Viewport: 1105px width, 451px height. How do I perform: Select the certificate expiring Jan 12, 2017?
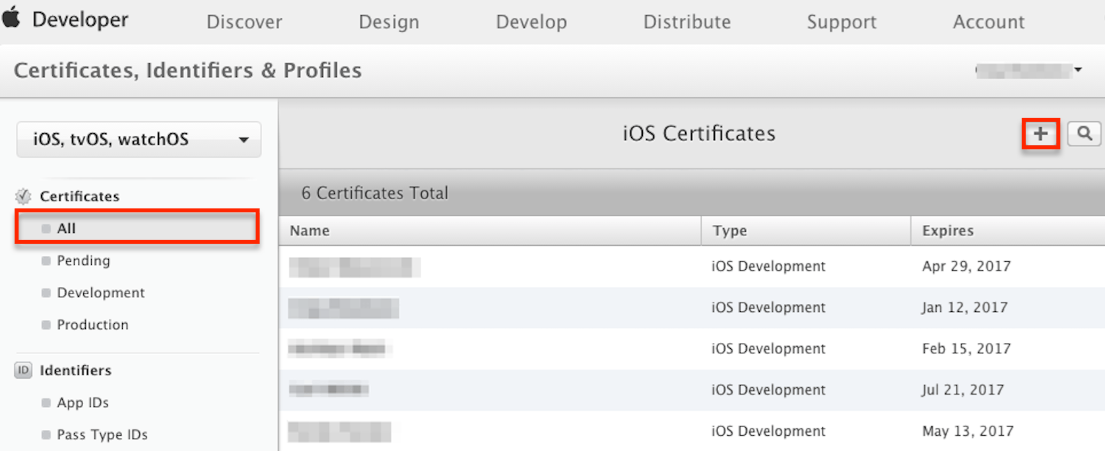(692, 307)
